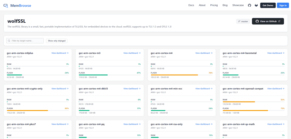Click the external-link icon on View on GitHub

(279, 21)
